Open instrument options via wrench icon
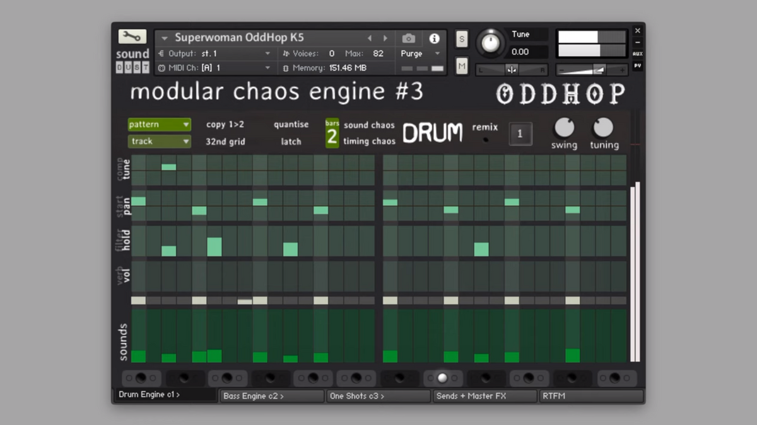 pos(132,37)
